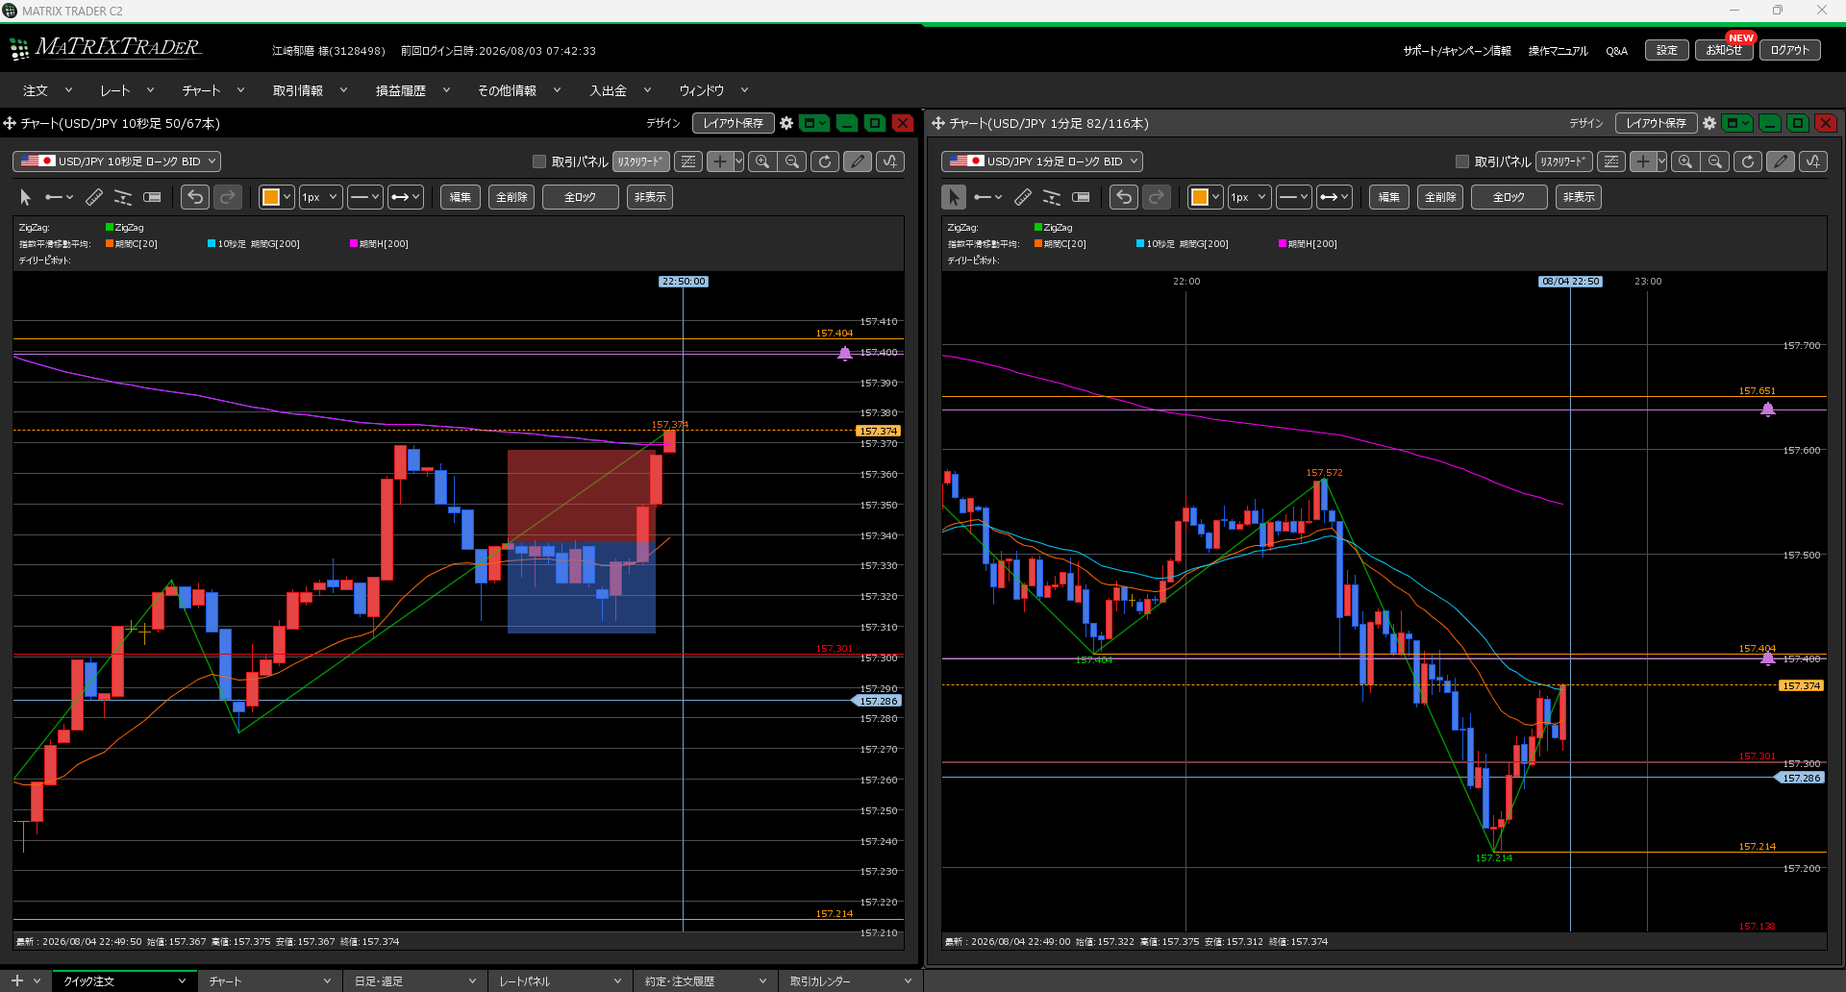Screen dimensions: 1846x992
Task: Click 非表示 in the 1分足 chart toolbar
Action: (1579, 197)
